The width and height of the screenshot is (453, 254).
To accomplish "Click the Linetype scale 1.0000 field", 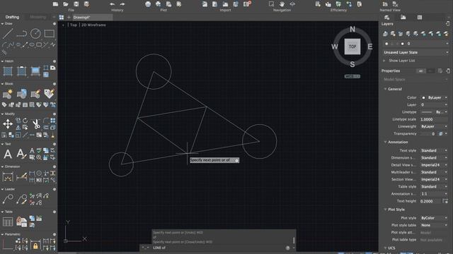I will (x=435, y=119).
